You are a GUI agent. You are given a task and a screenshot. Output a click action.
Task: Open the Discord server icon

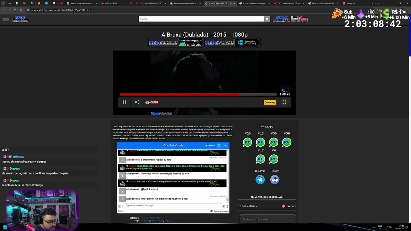[275, 179]
